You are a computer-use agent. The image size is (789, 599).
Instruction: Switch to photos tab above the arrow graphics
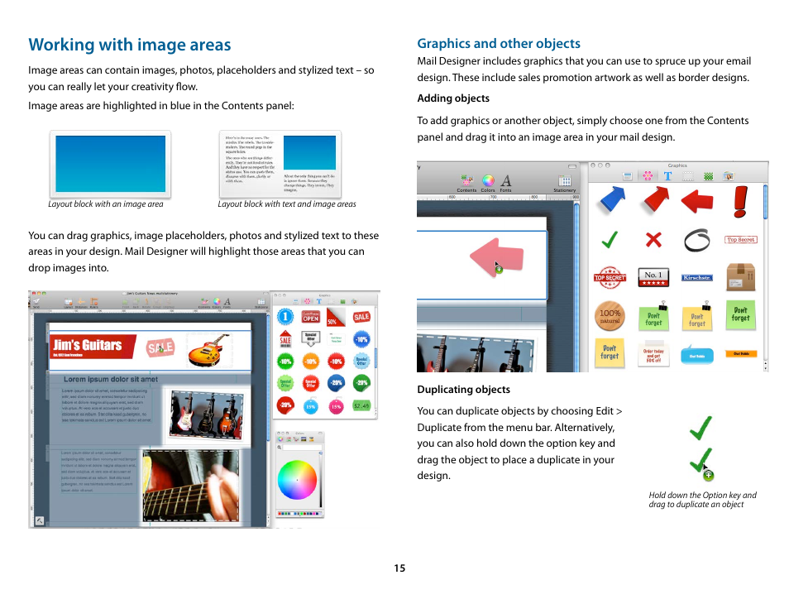(x=728, y=176)
